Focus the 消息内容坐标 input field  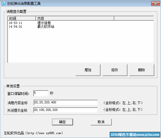[x=66, y=103]
